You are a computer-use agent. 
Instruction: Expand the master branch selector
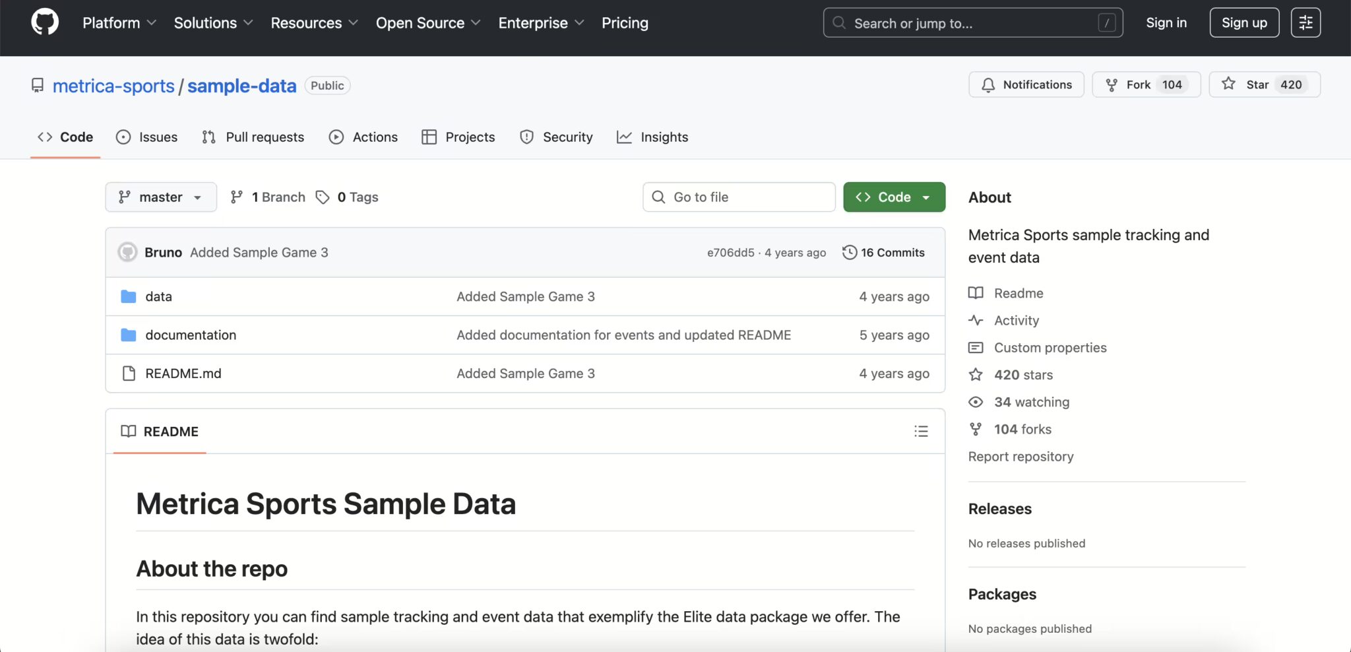160,197
